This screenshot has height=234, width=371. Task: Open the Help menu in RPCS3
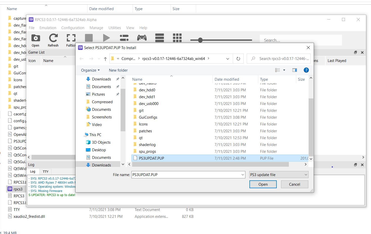143,28
